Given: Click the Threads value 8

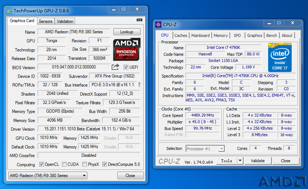Looking at the screenshot, I should (289, 148).
